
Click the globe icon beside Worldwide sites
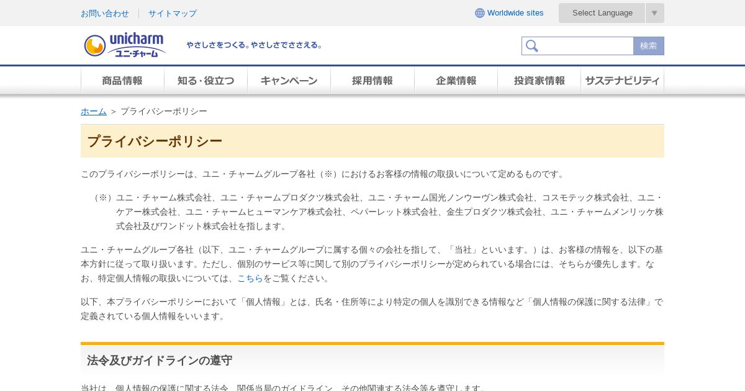[x=480, y=13]
